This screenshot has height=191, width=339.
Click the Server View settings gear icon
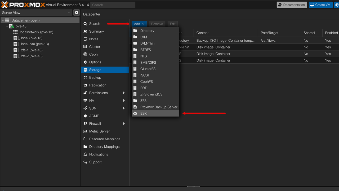coord(77,12)
